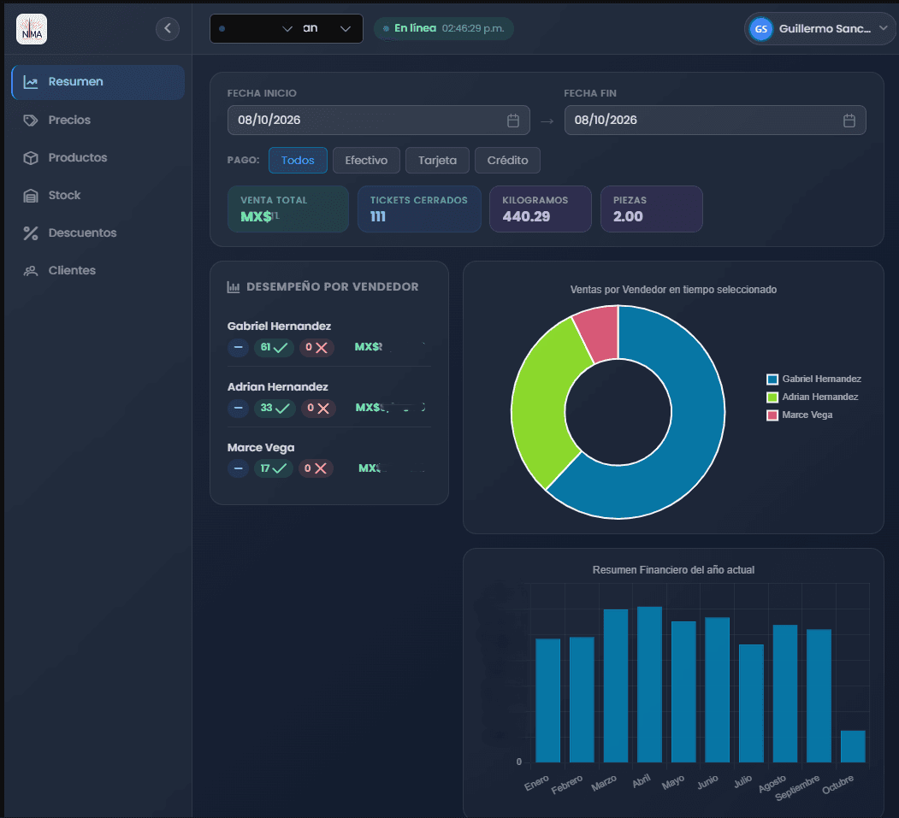Image resolution: width=899 pixels, height=818 pixels.
Task: Click the NIMA logo icon
Action: [32, 29]
